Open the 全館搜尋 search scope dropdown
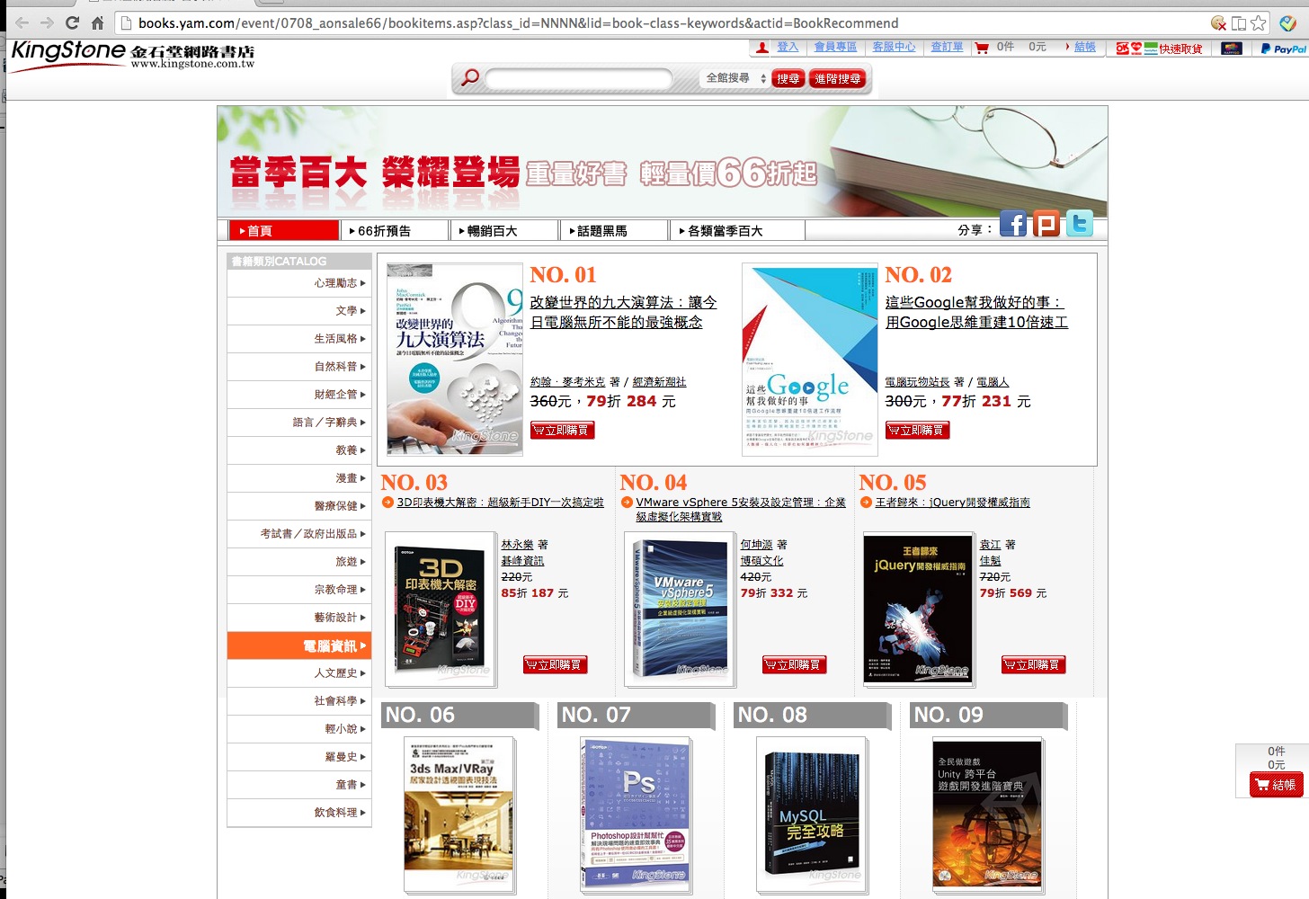Screen dimensions: 1309x899 [x=735, y=78]
